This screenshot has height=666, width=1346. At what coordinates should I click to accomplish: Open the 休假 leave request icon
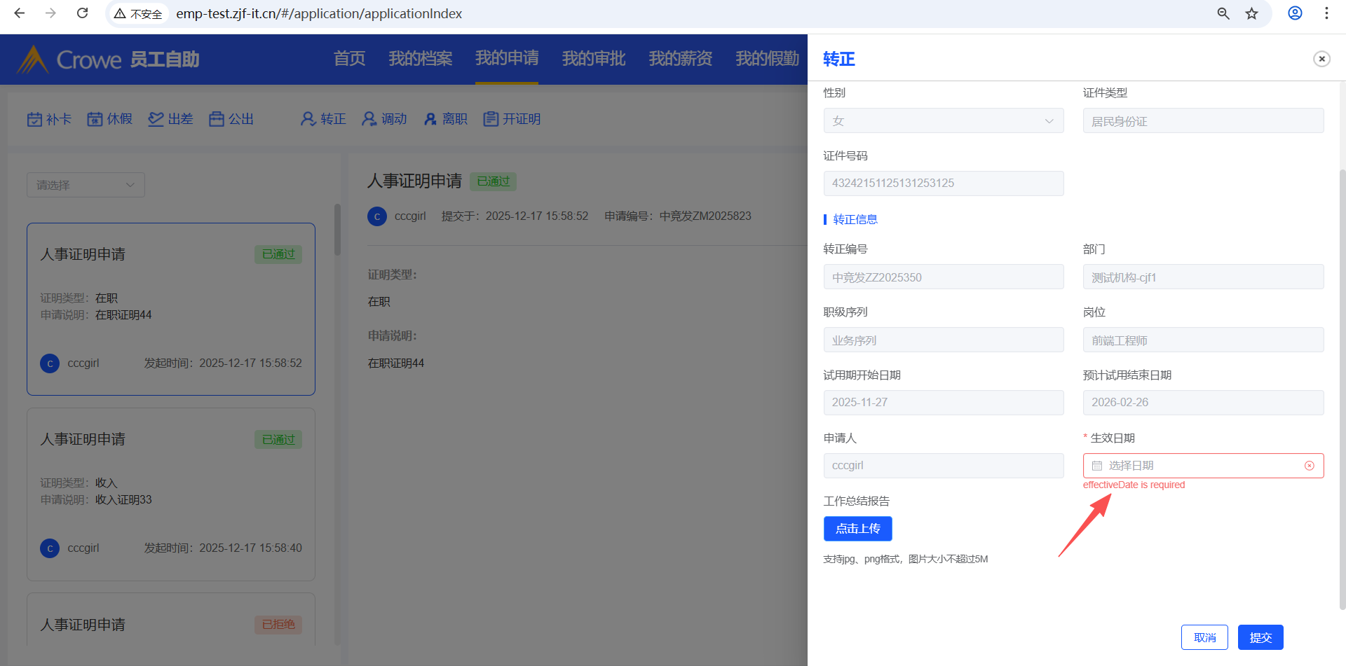coord(95,120)
